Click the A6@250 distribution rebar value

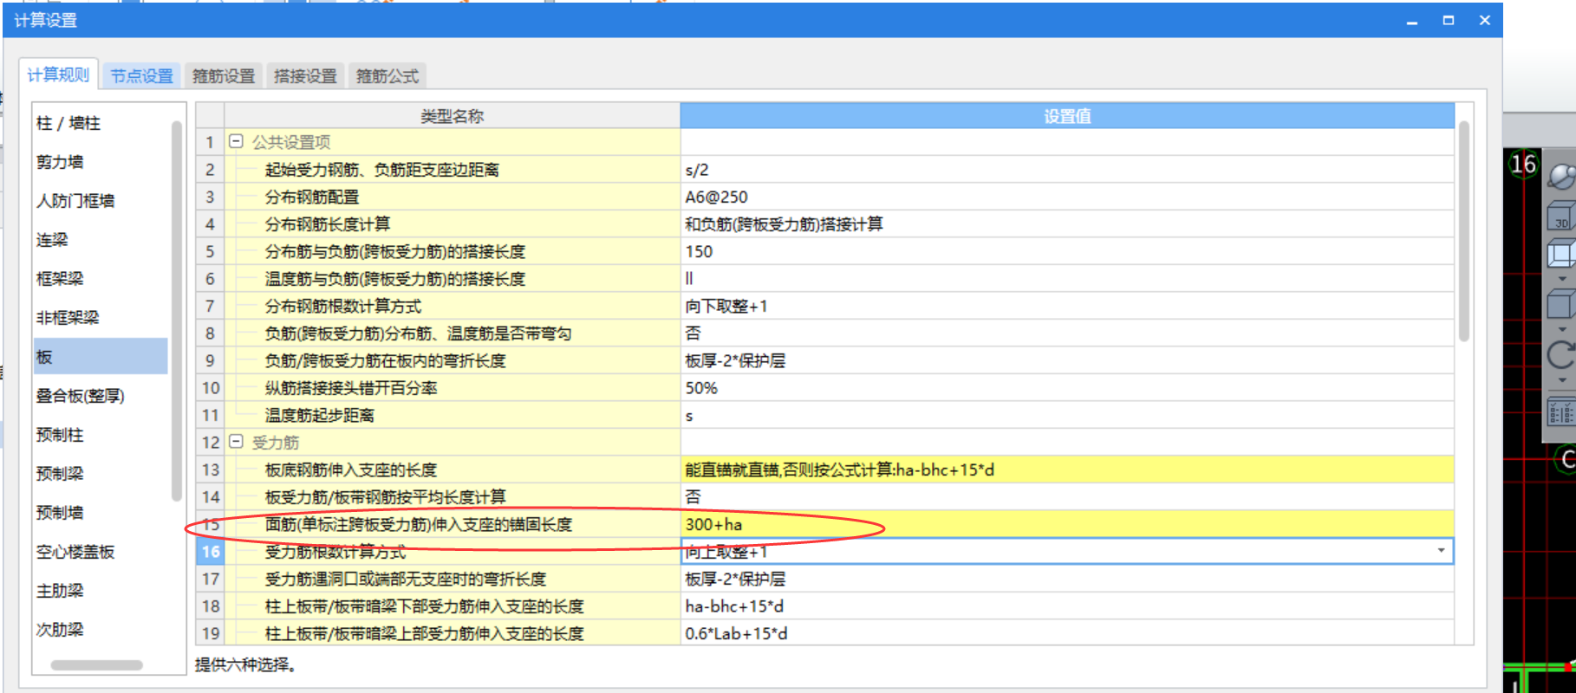(1067, 197)
